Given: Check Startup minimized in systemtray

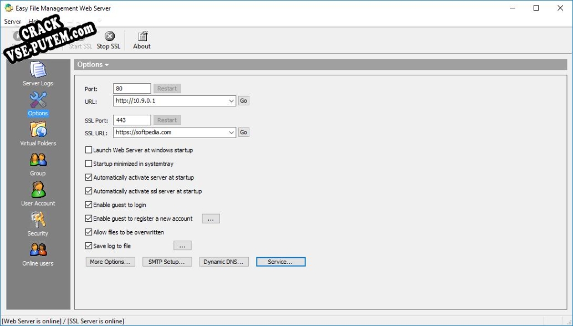Looking at the screenshot, I should (89, 164).
